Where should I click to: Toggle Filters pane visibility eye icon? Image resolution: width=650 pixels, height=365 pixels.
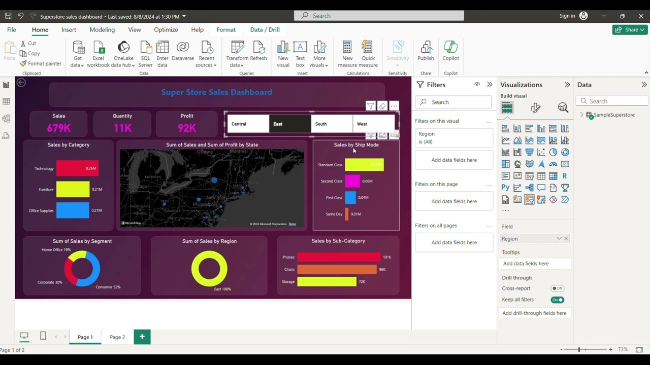[477, 85]
